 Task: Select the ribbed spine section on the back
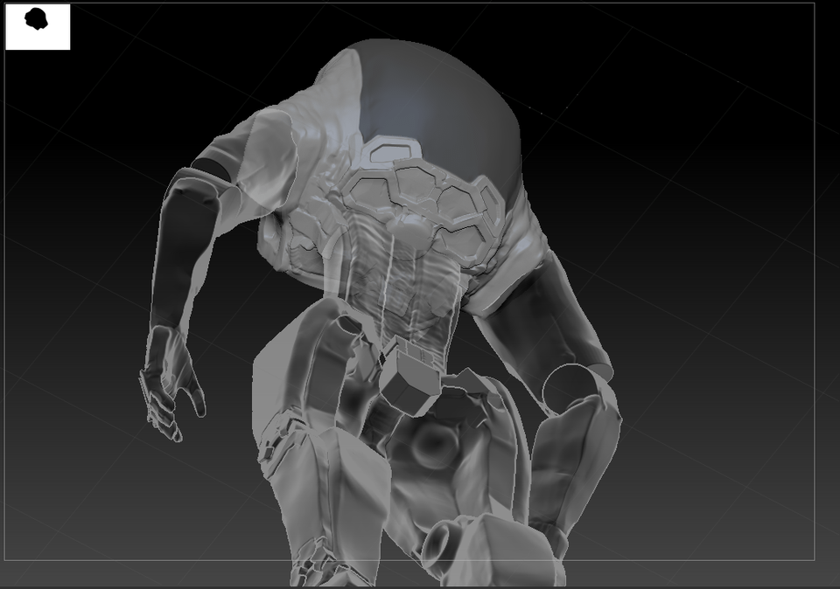pyautogui.click(x=412, y=289)
